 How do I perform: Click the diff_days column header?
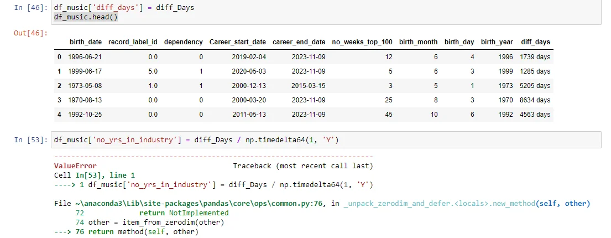[535, 42]
